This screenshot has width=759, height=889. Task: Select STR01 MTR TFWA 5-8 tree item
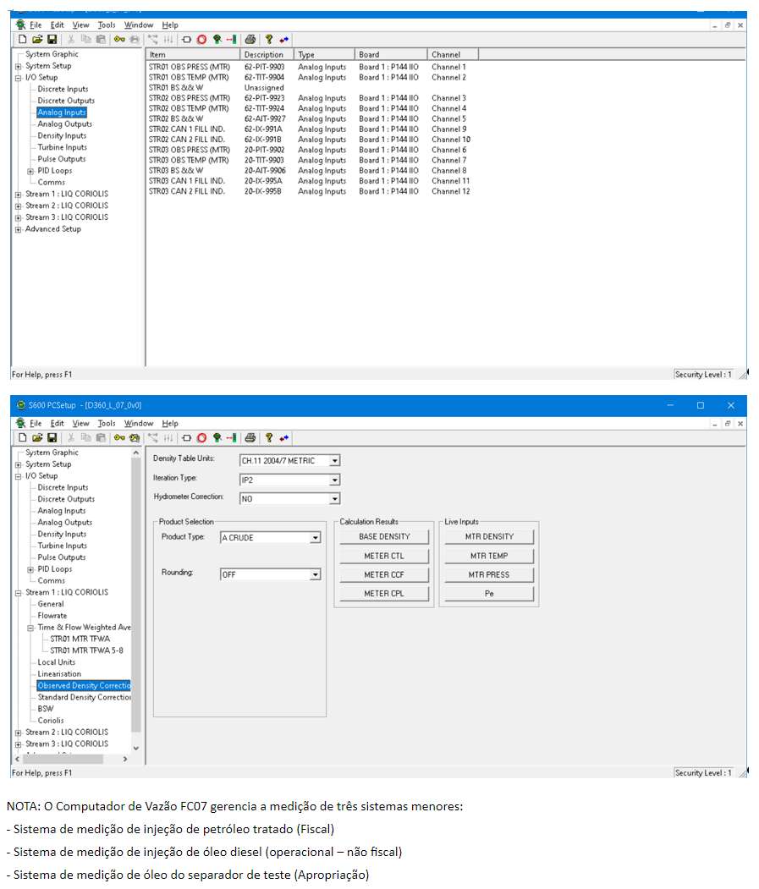coord(86,650)
